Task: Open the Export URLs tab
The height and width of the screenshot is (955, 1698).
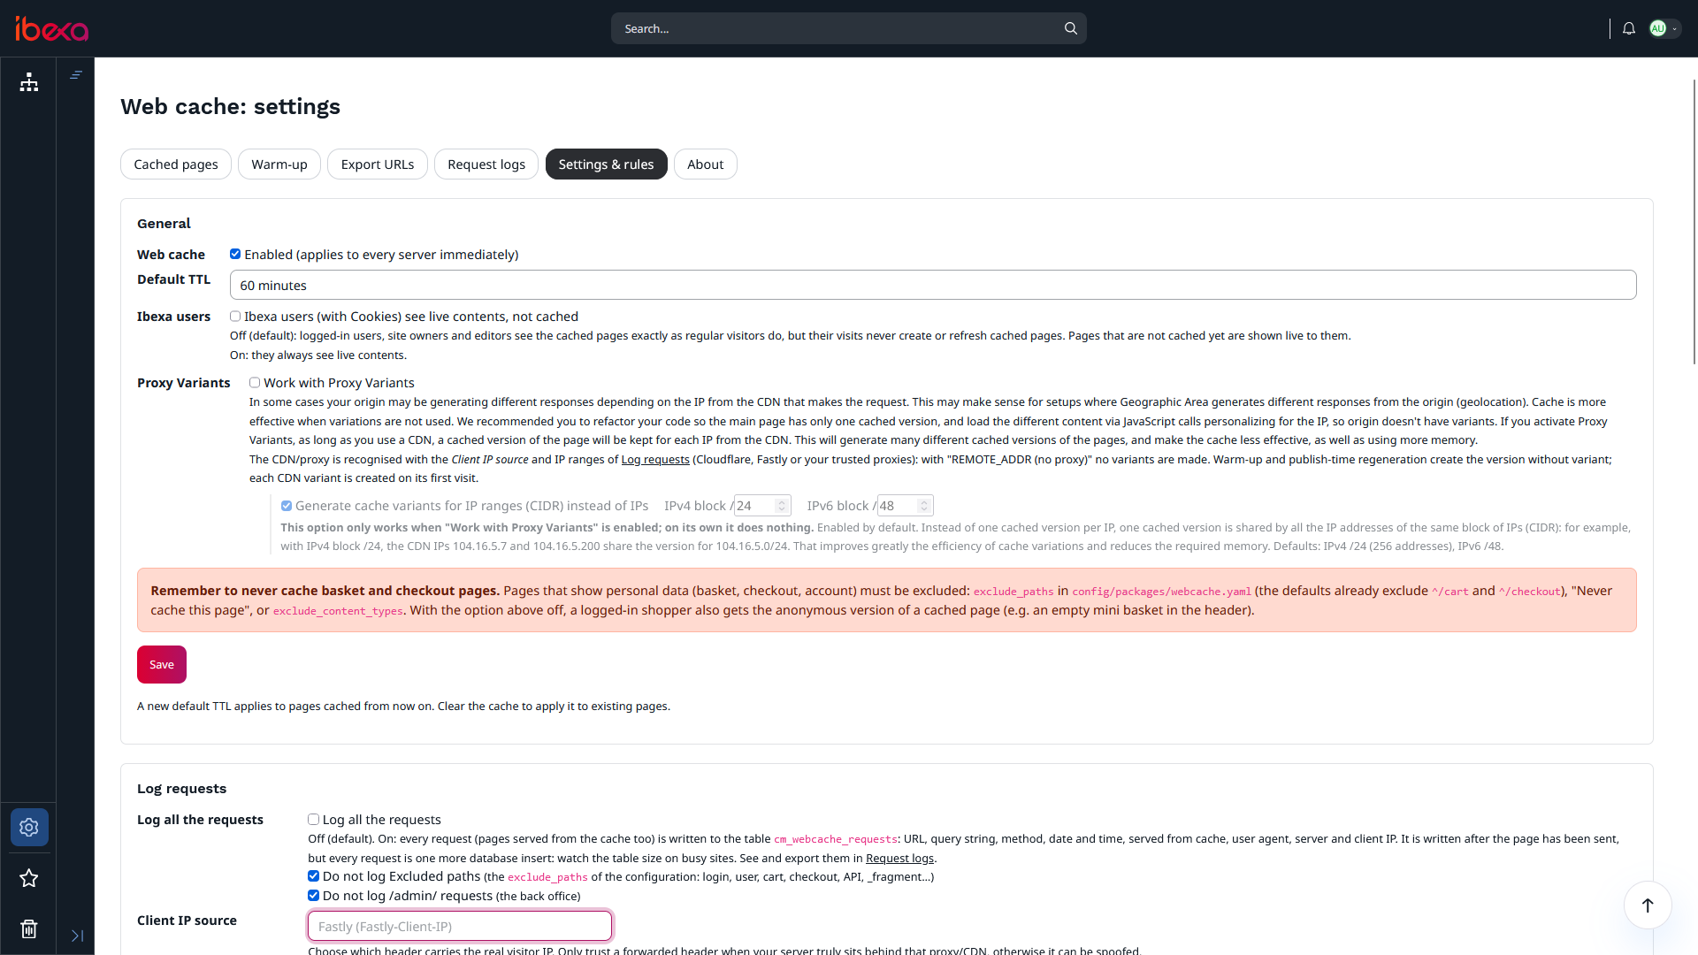Action: pos(378,164)
